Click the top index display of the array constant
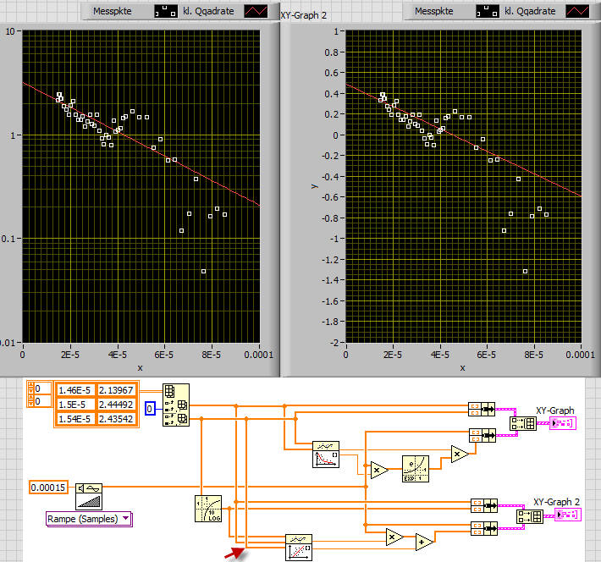 click(x=42, y=388)
